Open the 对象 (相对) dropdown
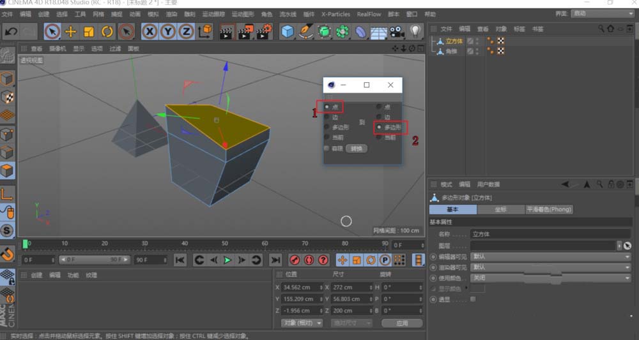The height and width of the screenshot is (340, 639). pos(302,323)
